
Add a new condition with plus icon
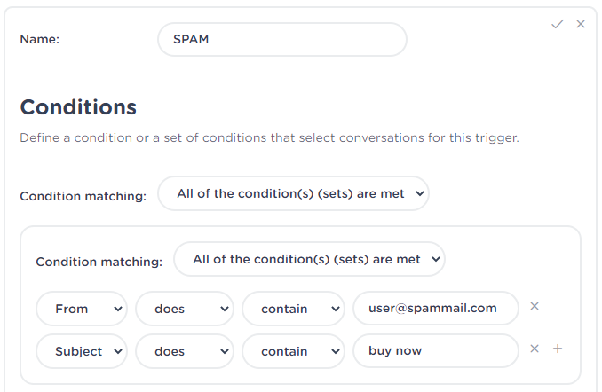pos(558,349)
